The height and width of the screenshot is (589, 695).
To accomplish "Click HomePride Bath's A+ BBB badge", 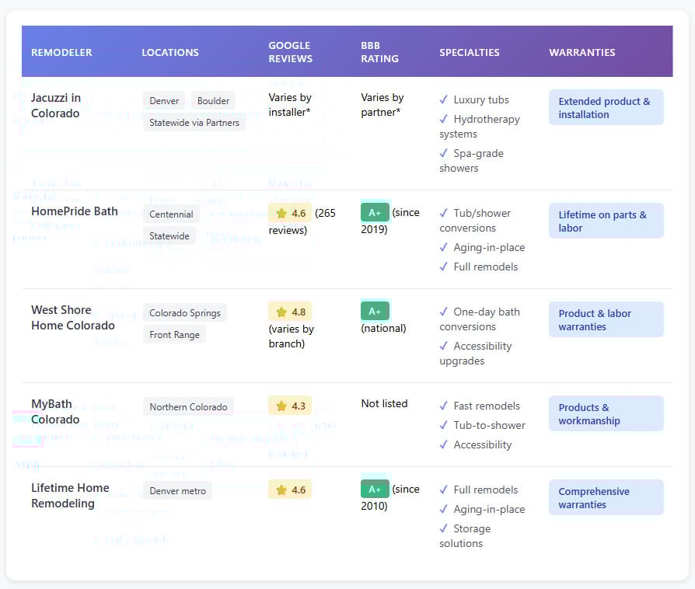I will 375,212.
